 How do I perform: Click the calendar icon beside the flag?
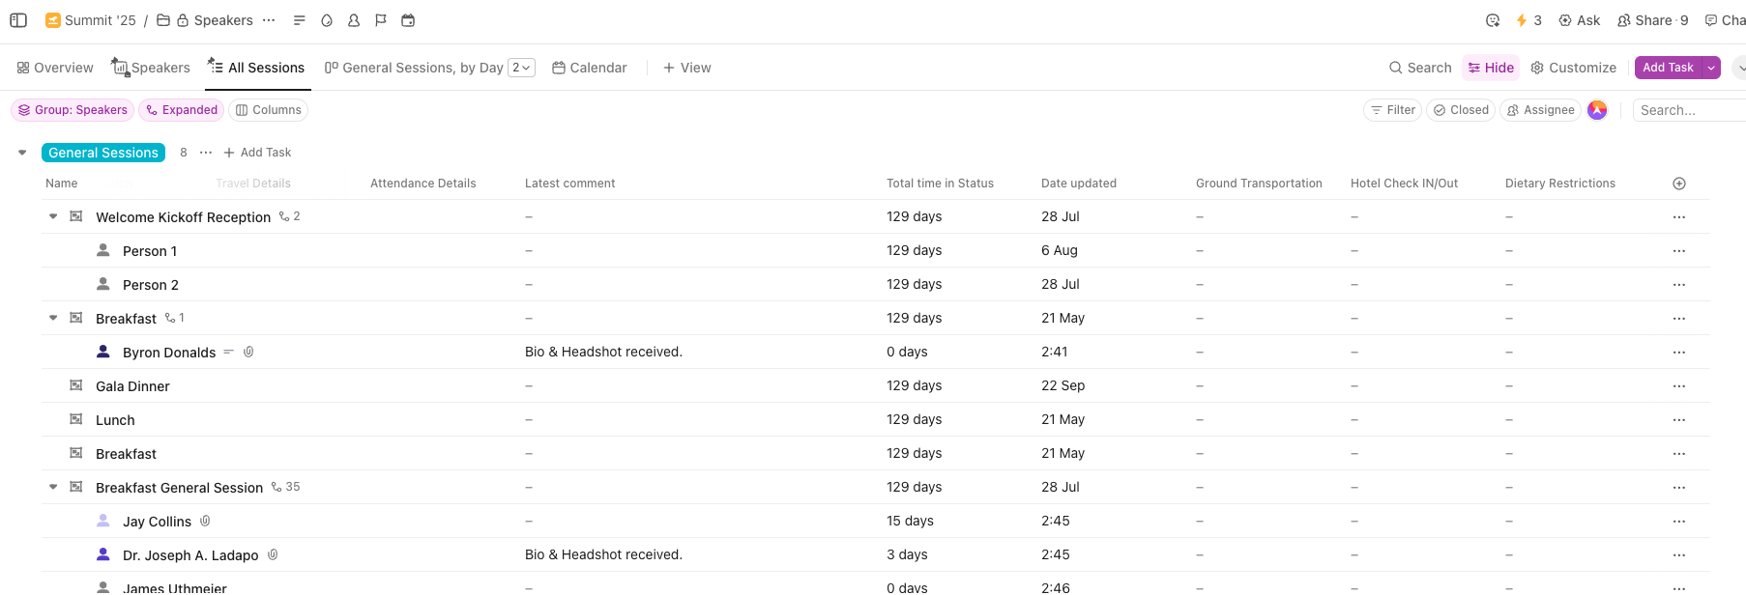click(408, 20)
